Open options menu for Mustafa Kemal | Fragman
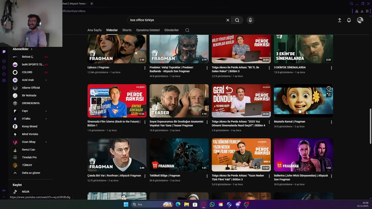Screen dimensions: 372x209 [331, 122]
